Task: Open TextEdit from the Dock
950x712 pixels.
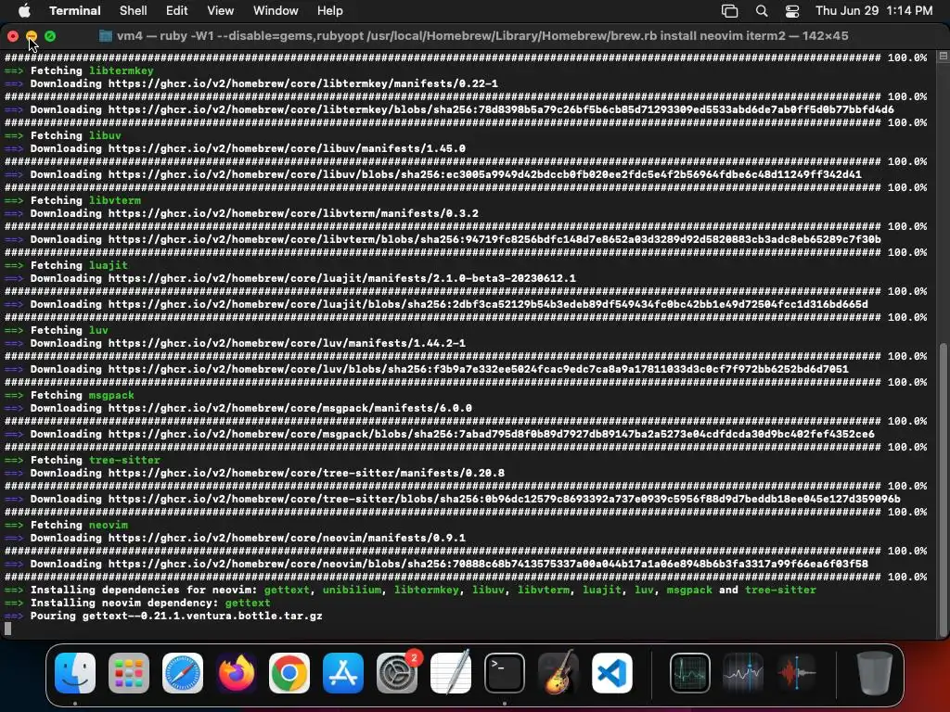Action: coord(451,673)
